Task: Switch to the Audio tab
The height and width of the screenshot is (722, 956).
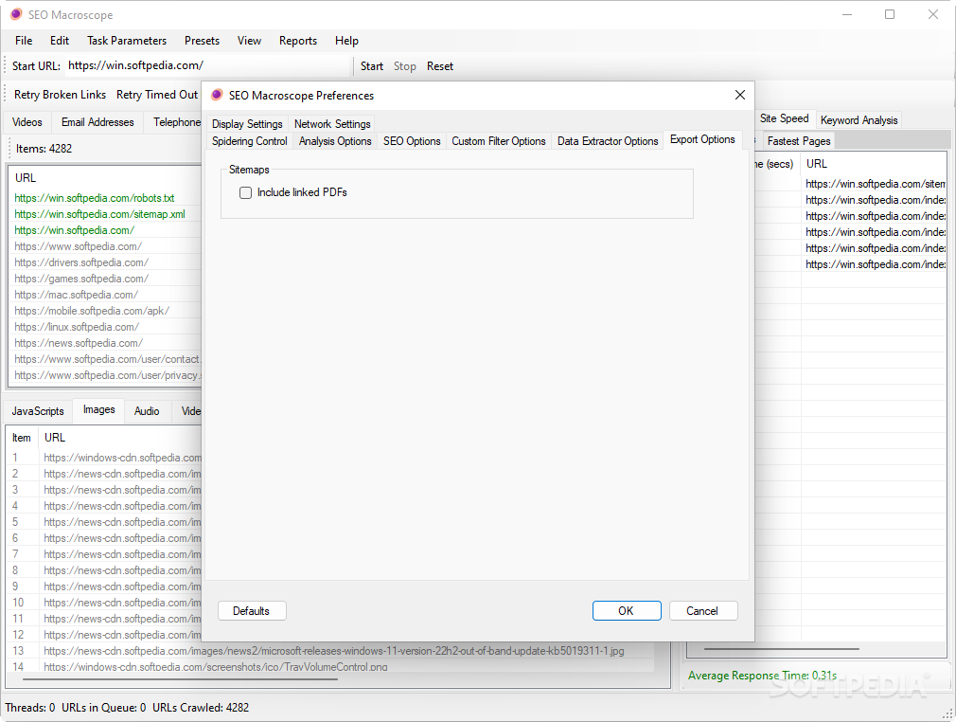Action: click(x=147, y=411)
